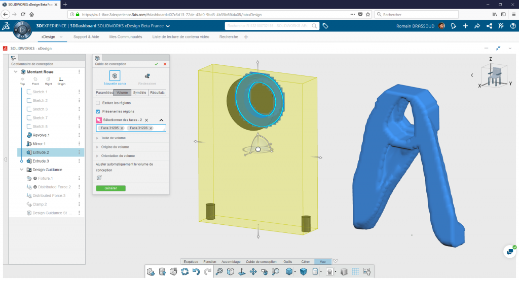Switch to Paramètres tab
The width and height of the screenshot is (519, 281).
coord(104,93)
